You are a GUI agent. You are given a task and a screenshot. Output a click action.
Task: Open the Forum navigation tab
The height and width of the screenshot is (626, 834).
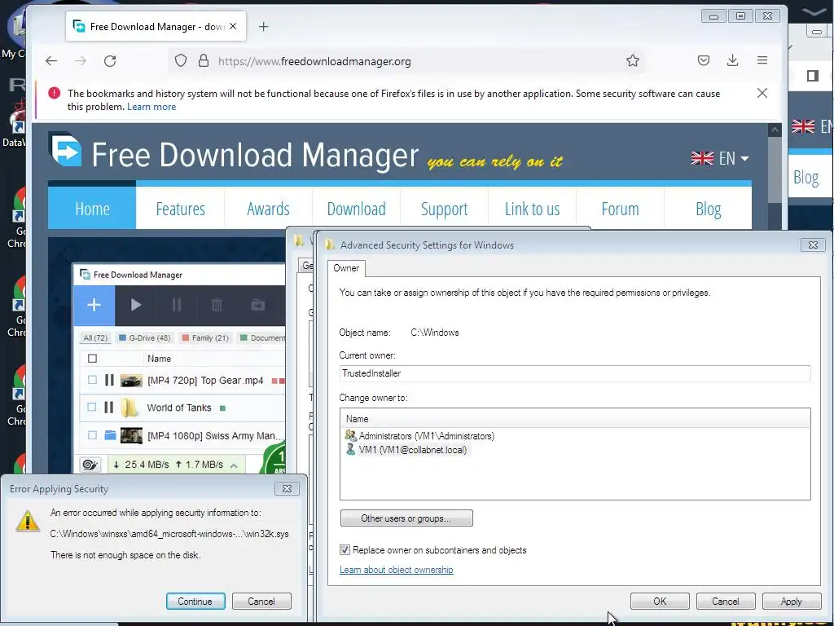pos(620,209)
